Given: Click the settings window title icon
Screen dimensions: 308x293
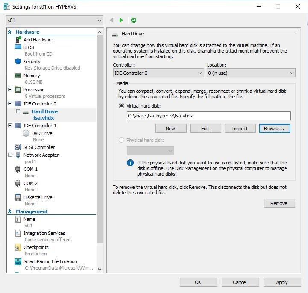Looking at the screenshot, I should pos(7,6).
